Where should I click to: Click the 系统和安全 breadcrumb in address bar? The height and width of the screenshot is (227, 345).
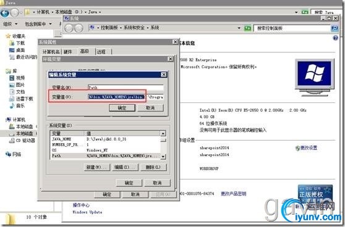click(x=134, y=28)
